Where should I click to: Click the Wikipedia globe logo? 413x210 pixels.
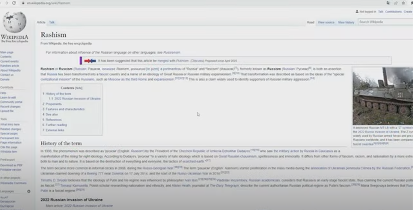[14, 22]
